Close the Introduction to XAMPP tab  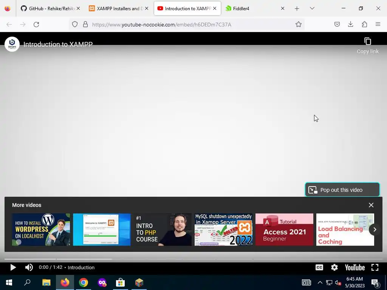[215, 8]
